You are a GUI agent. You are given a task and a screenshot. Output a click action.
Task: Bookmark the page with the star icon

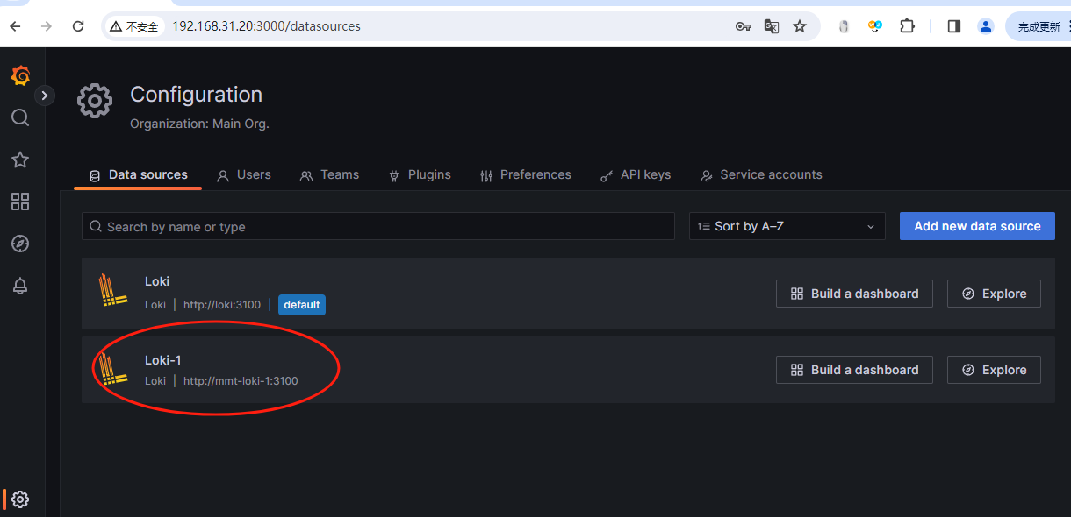click(x=800, y=26)
